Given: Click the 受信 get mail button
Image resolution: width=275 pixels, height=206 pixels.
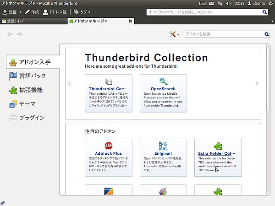Looking at the screenshot, I should pos(10,12).
